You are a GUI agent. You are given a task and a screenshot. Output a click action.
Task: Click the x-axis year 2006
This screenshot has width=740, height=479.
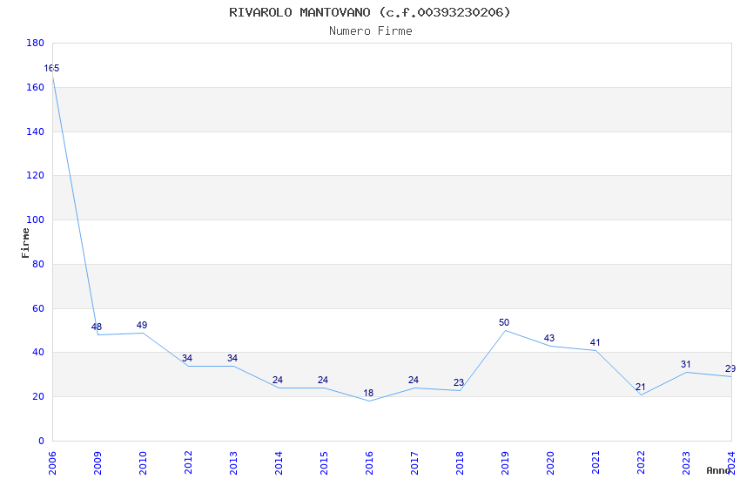click(52, 462)
